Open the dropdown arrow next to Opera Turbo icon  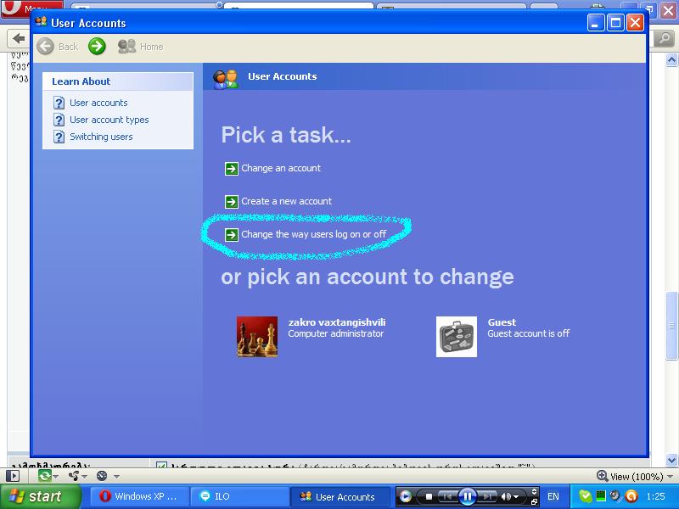(116, 477)
